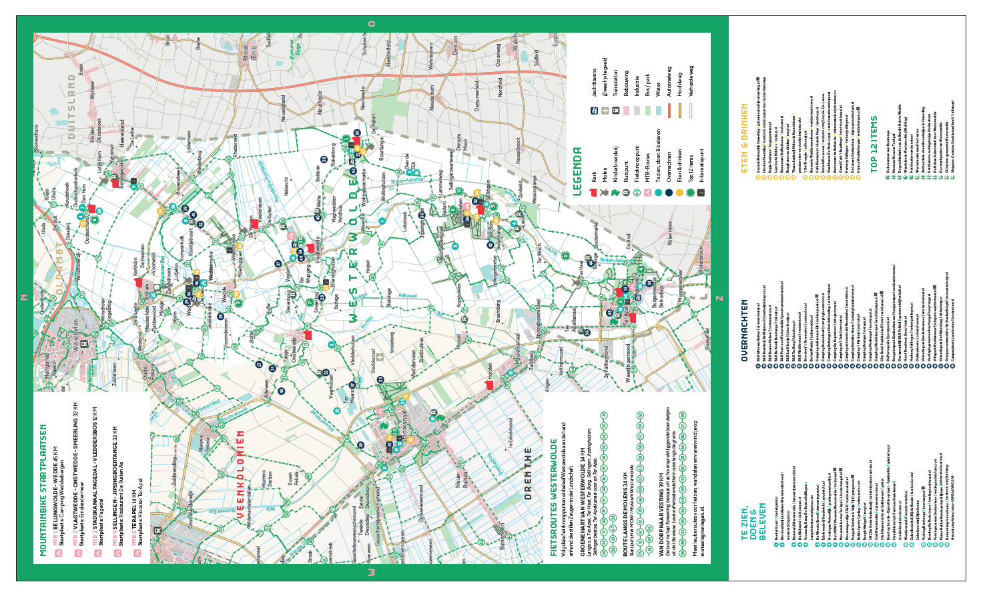Select the Zweefvliegveld airplane legend icon
The width and height of the screenshot is (983, 598).
[x=605, y=111]
